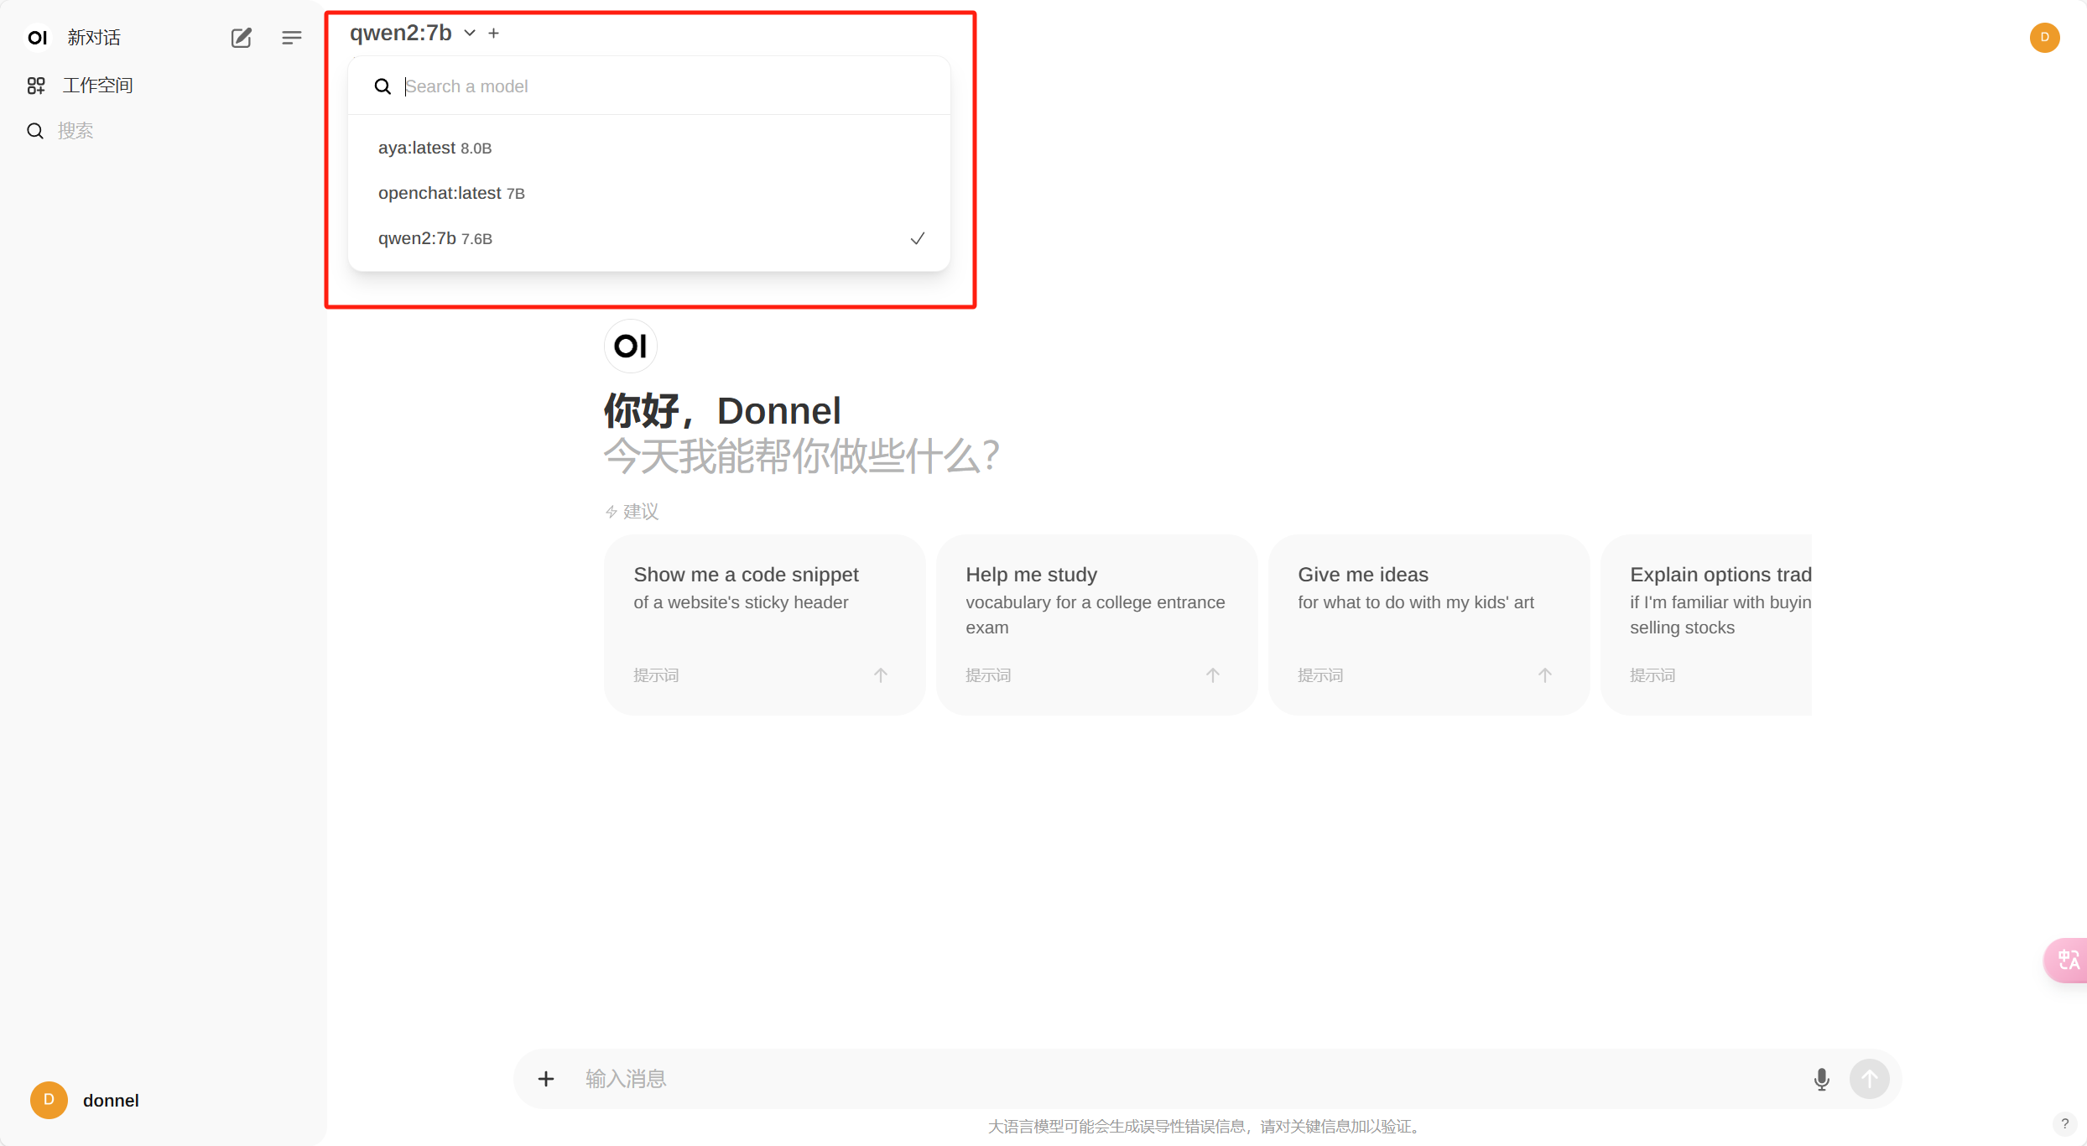
Task: Select the checked qwen2:7b 7.6B option
Action: coord(435,238)
